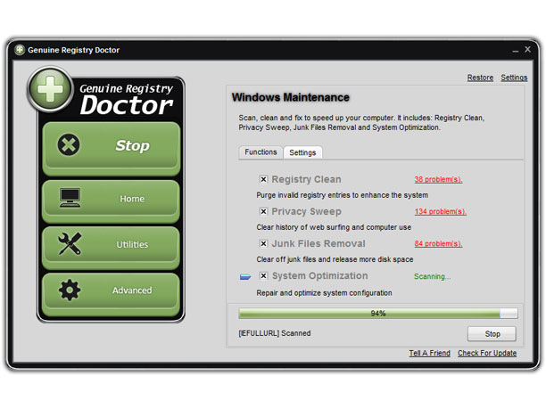Minimize the Genuine Registry Doctor window
Screen dimensions: 546x409
(516, 51)
